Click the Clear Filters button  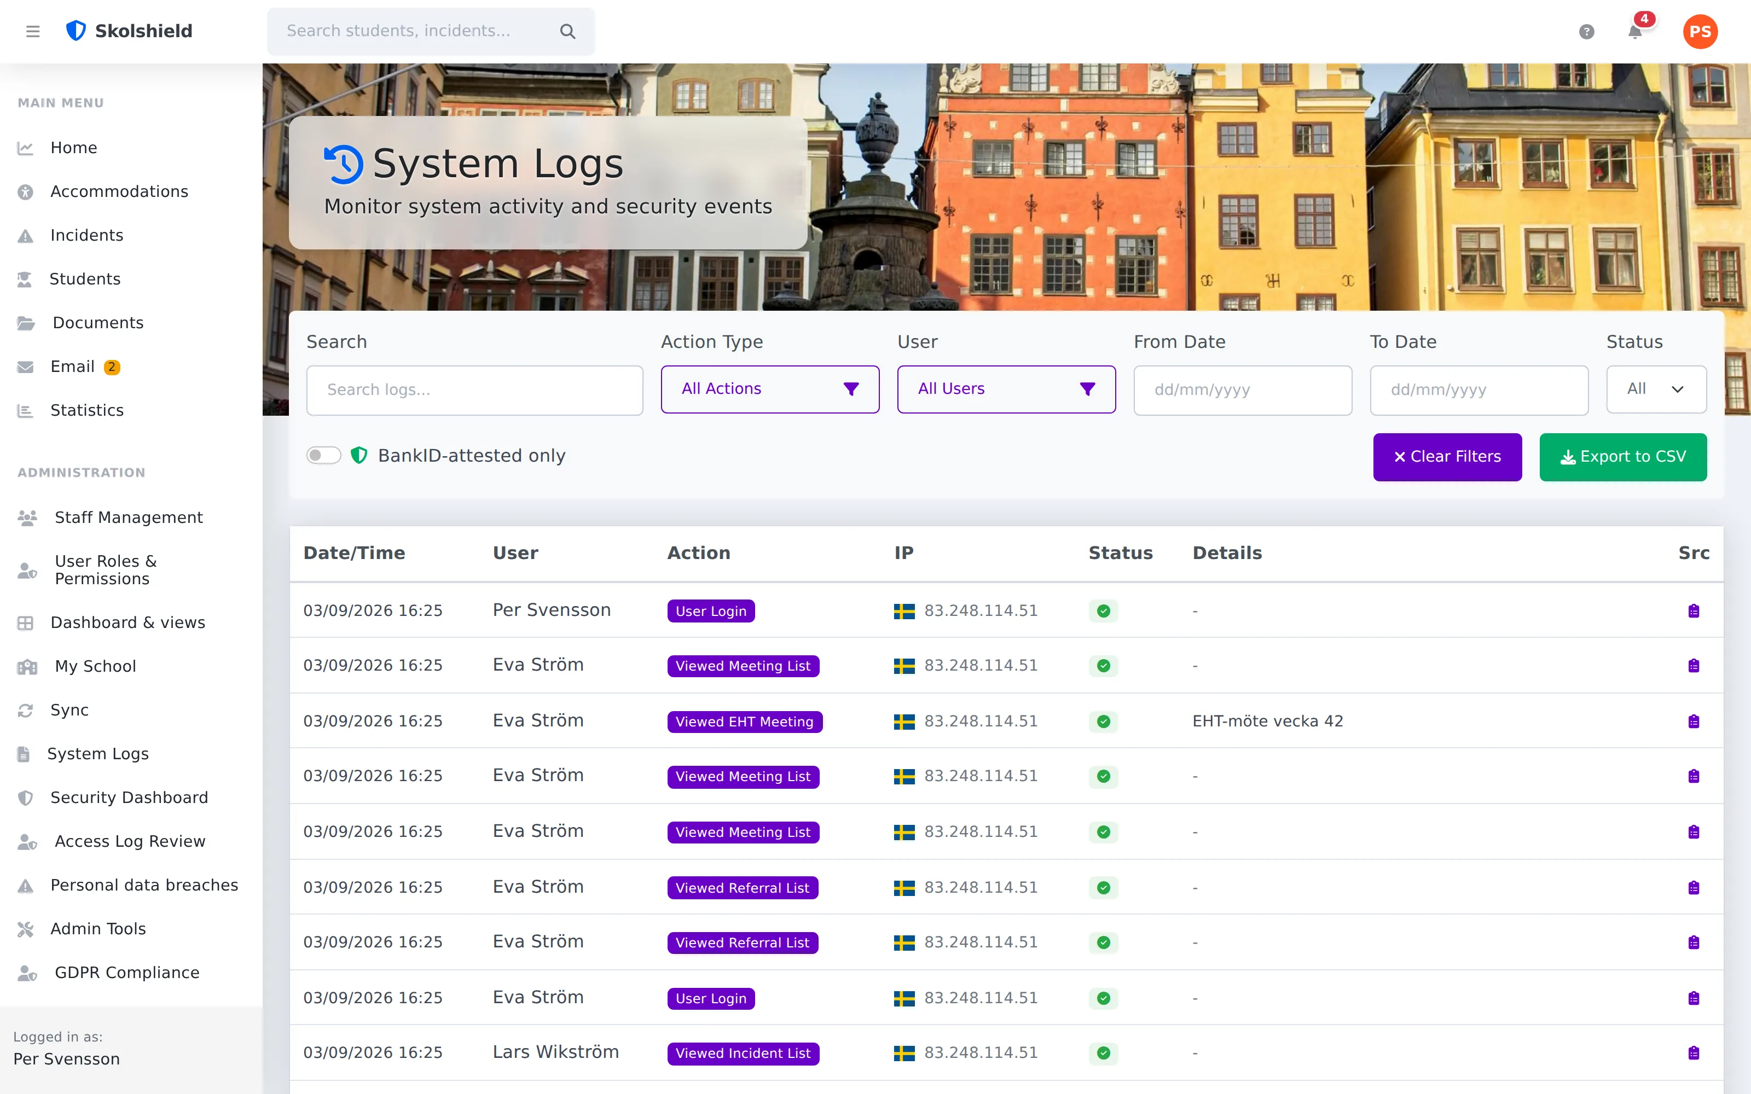coord(1447,457)
